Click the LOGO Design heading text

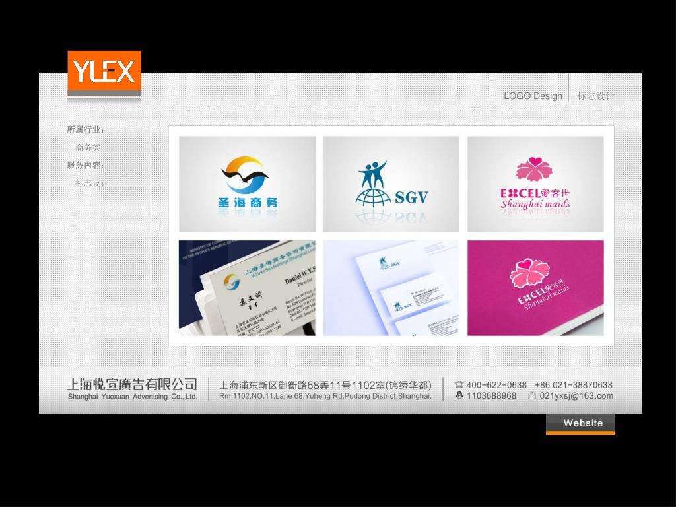pyautogui.click(x=533, y=96)
